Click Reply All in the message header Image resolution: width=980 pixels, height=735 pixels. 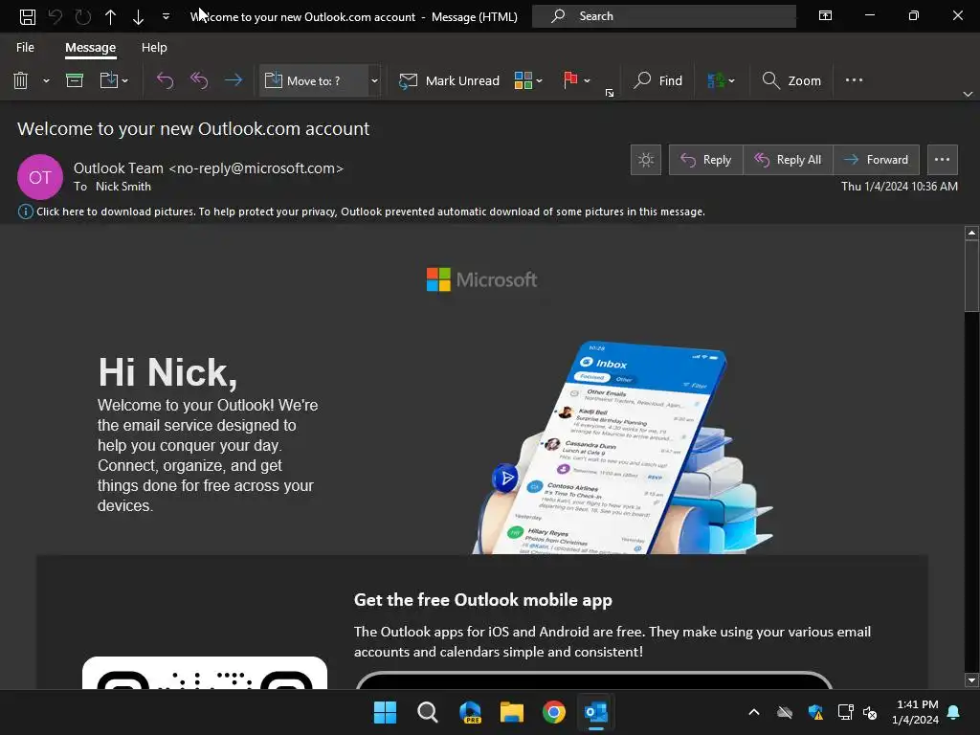coord(788,160)
